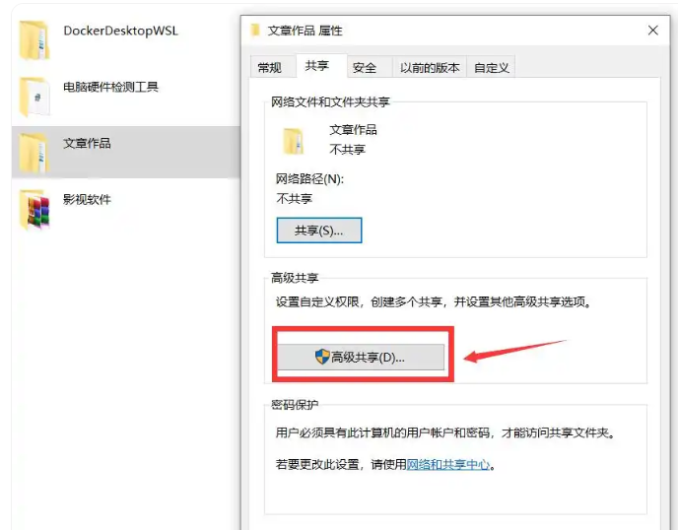The image size is (678, 530).
Task: Click the 文章作品 name in the file list
Action: tap(87, 143)
